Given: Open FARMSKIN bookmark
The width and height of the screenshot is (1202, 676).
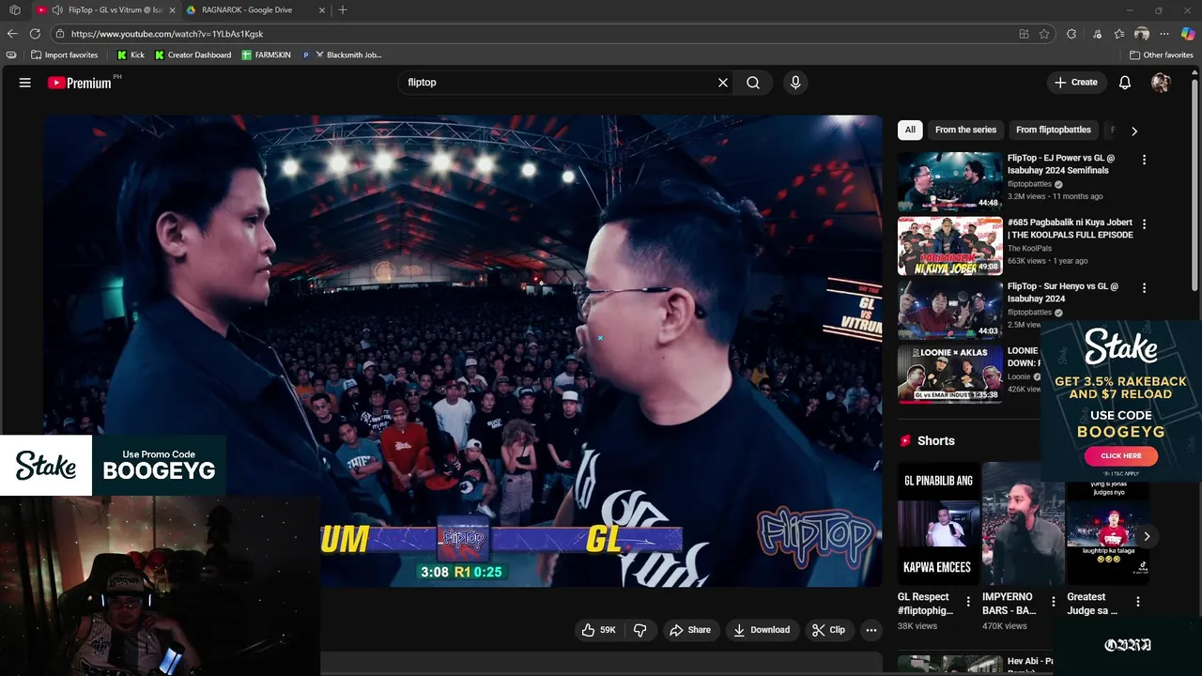Looking at the screenshot, I should click(266, 55).
